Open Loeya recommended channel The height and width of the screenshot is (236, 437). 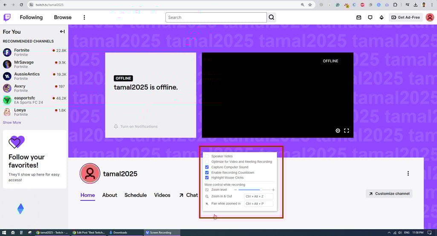coord(34,112)
